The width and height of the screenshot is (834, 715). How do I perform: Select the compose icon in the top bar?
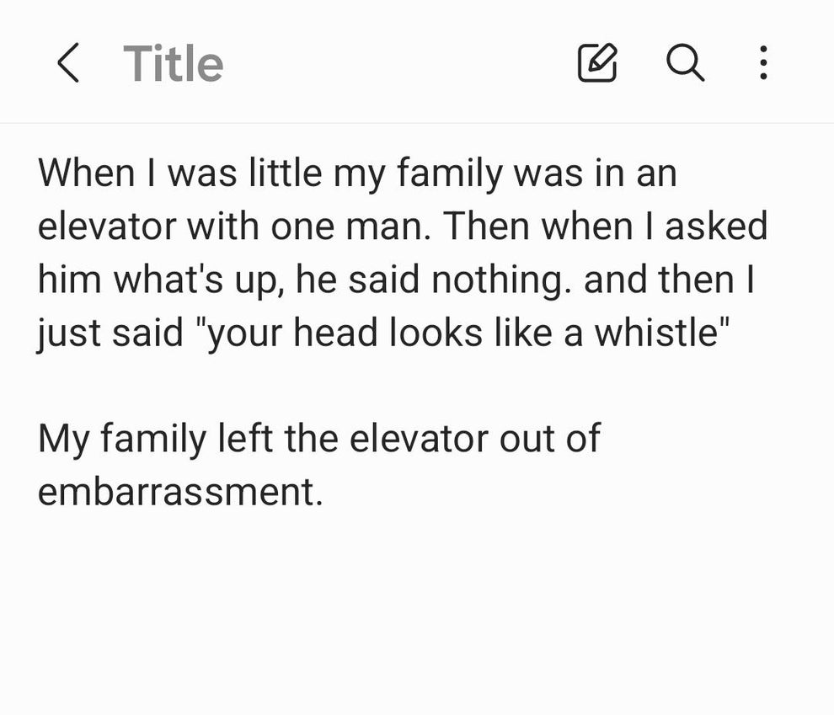[x=599, y=63]
